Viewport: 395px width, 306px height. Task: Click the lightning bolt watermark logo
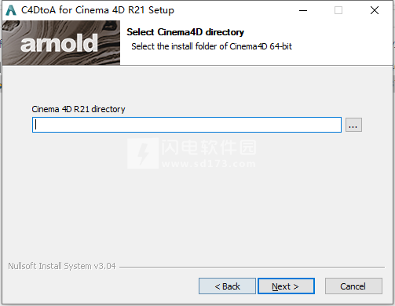click(x=143, y=153)
